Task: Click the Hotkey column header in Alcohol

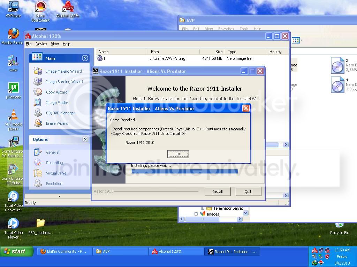Action: pyautogui.click(x=277, y=52)
